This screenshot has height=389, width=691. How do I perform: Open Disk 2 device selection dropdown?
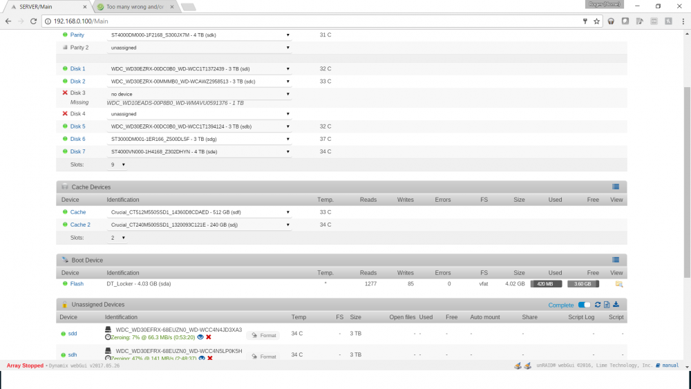click(x=200, y=82)
